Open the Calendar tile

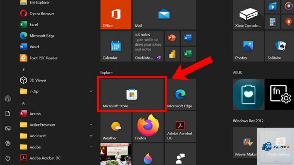116,46
